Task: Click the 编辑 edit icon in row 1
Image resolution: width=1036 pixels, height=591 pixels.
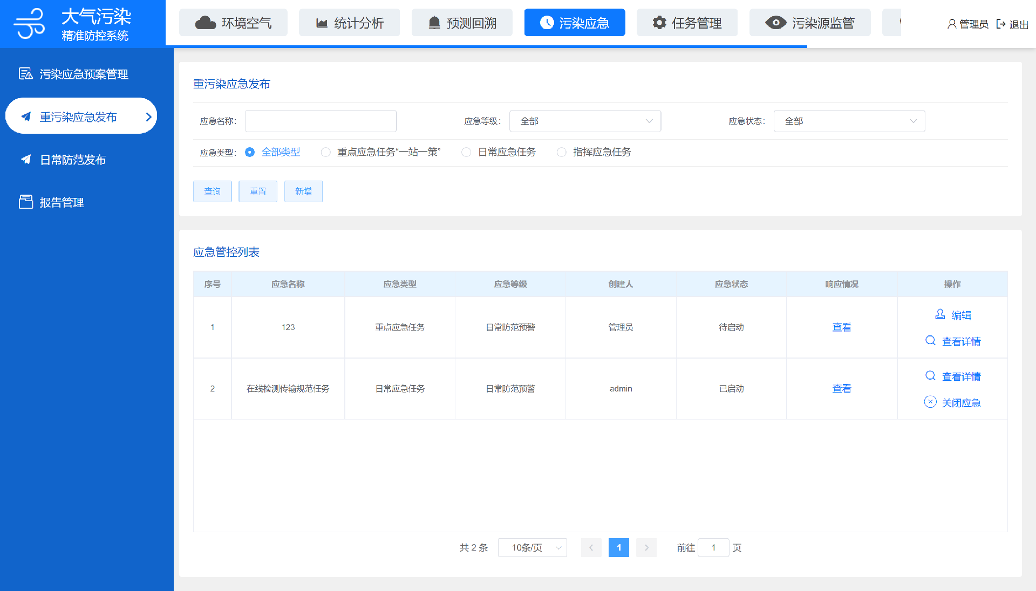Action: point(940,314)
